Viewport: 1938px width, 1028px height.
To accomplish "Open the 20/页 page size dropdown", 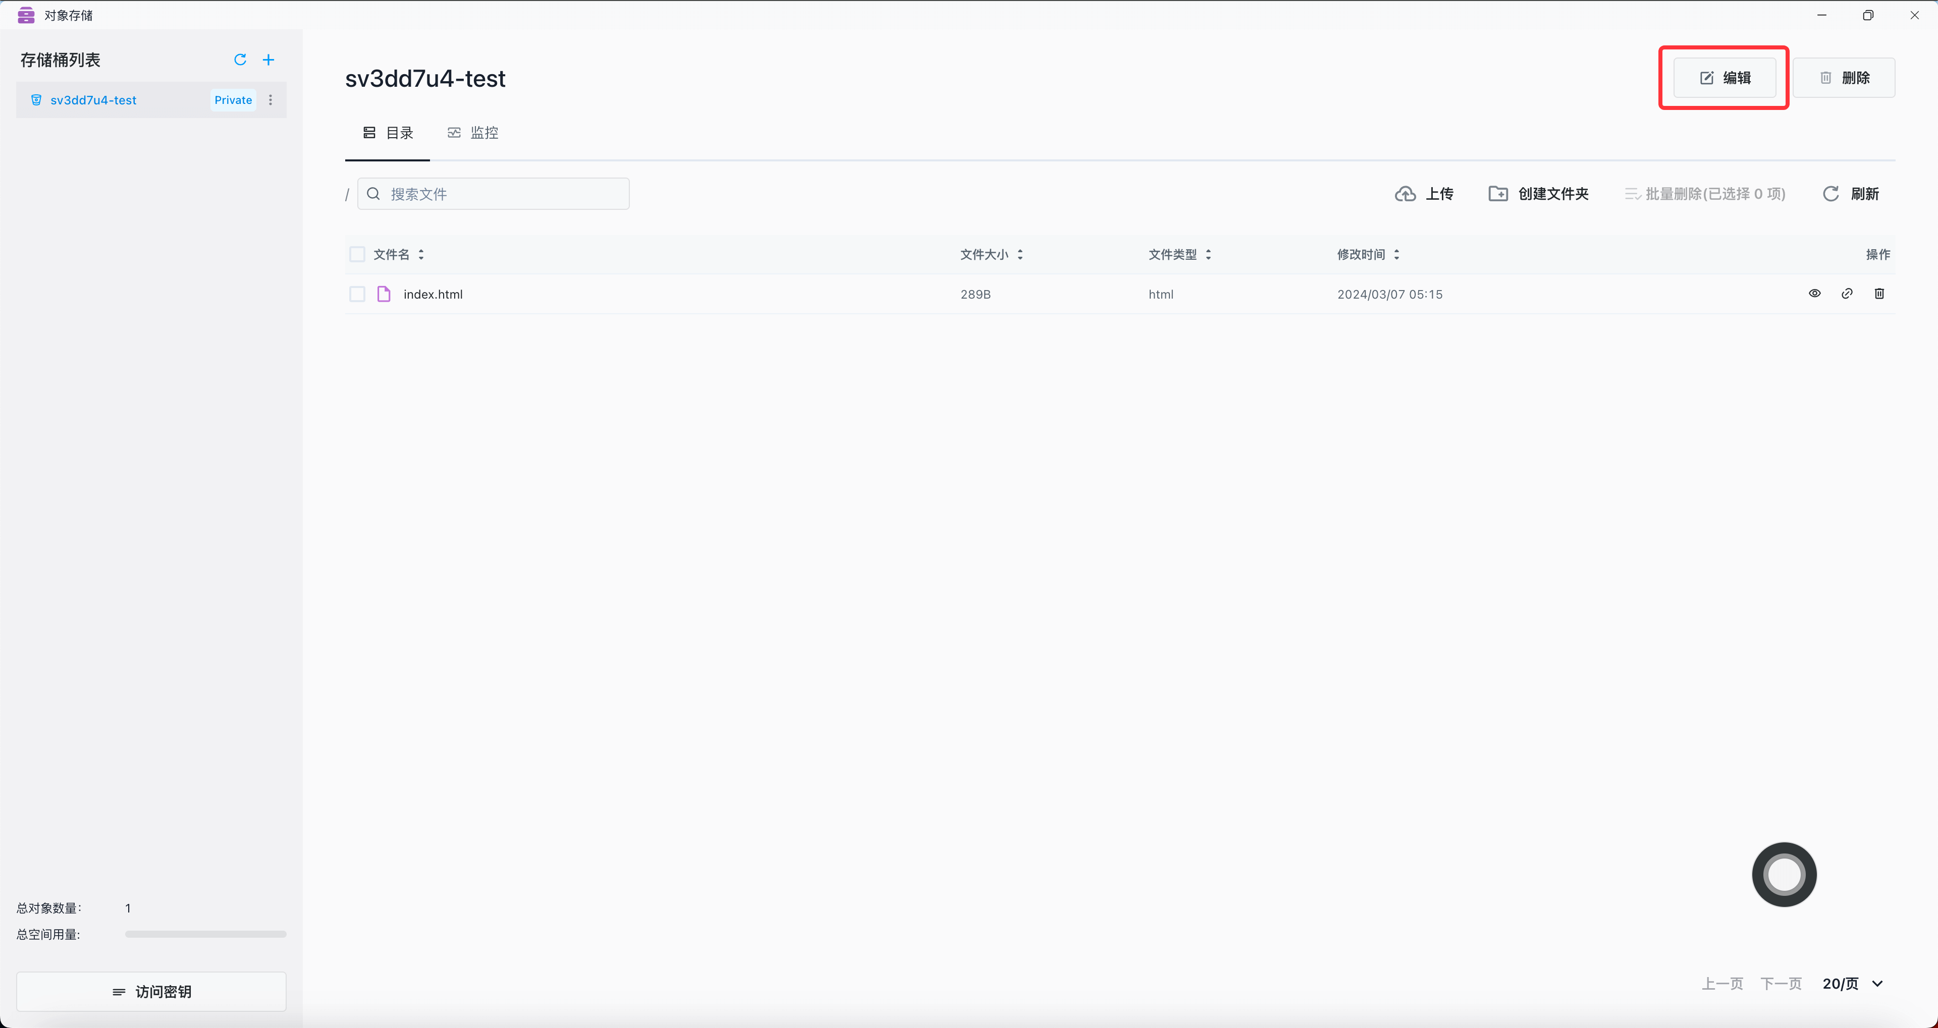I will [1853, 984].
